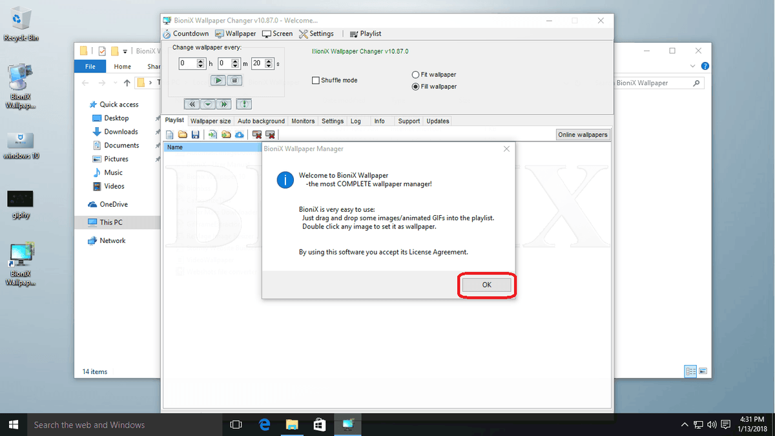Screen dimensions: 775x436
Task: Download wallpapers using the cloud icon
Action: [240, 134]
